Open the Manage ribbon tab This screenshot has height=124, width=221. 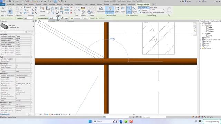92,4
